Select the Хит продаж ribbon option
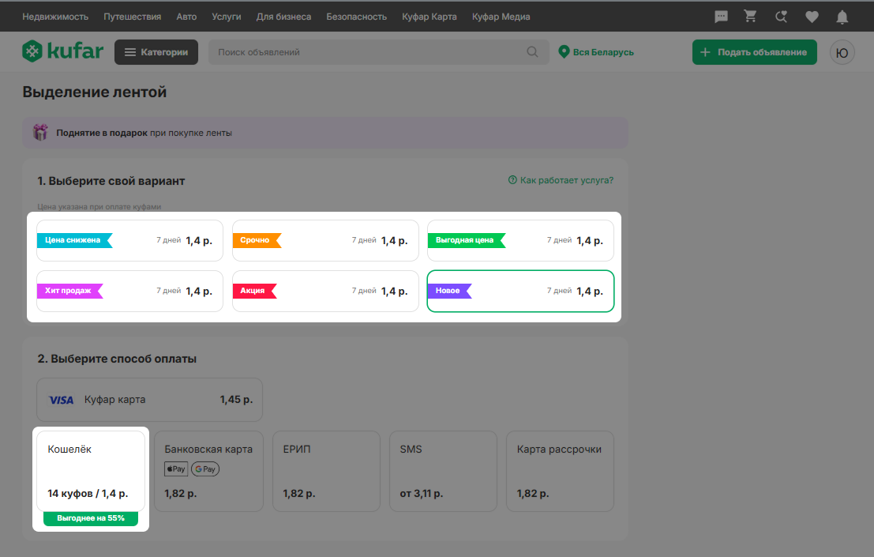Viewport: 874px width, 557px height. tap(129, 291)
